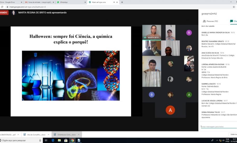Bookmark this page with the star icon
This screenshot has height=143, width=237.
click(x=234, y=7)
